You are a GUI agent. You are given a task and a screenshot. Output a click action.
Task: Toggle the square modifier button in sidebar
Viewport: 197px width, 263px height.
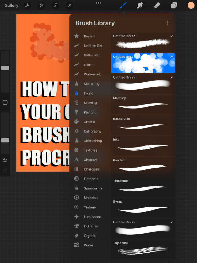pos(5,102)
